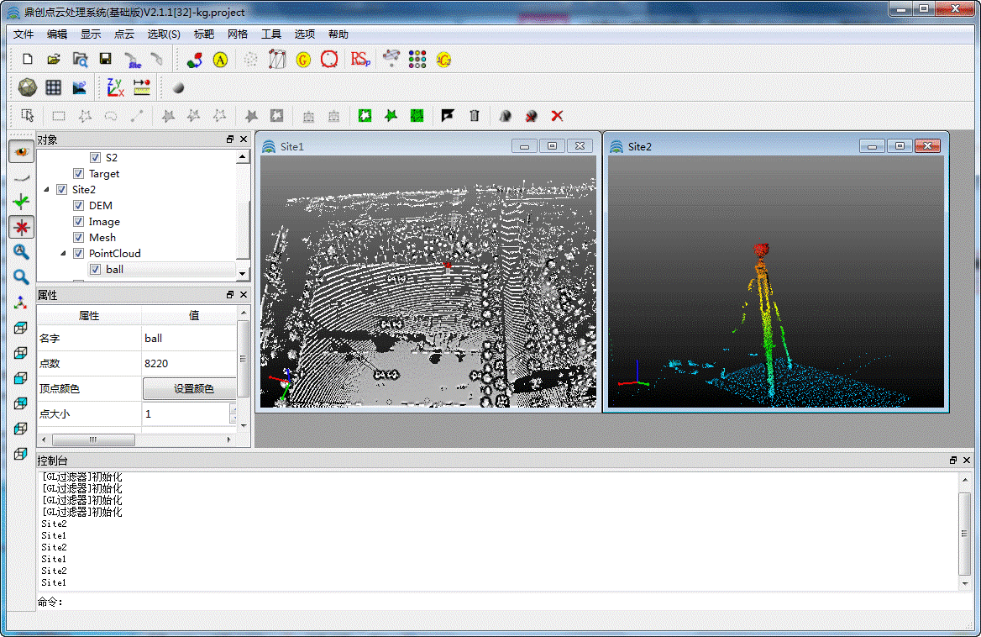The width and height of the screenshot is (981, 637).
Task: Select the eye view tool in sidebar
Action: tap(21, 151)
